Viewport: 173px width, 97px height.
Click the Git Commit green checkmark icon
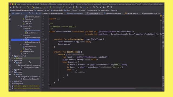pos(88,7)
